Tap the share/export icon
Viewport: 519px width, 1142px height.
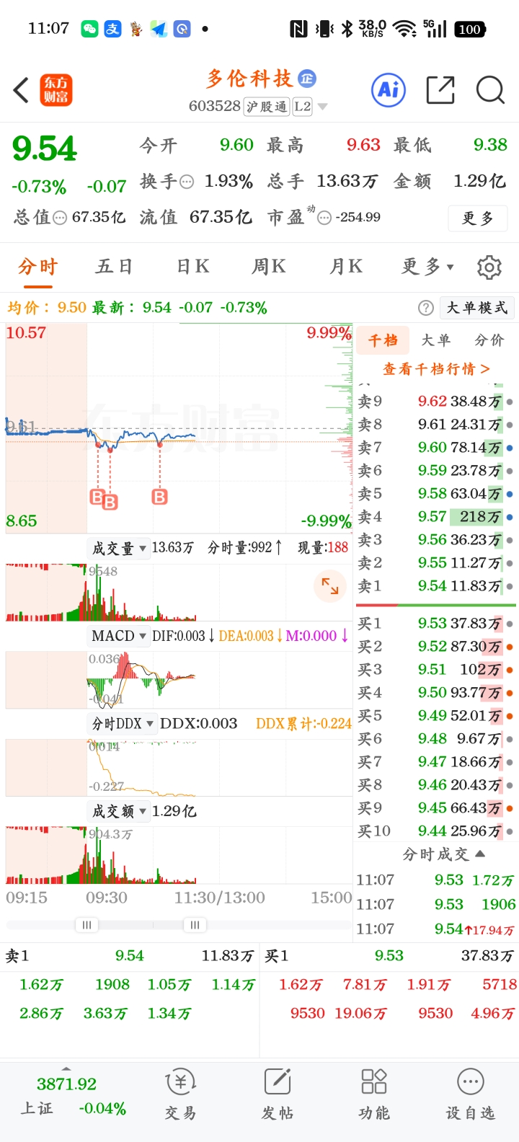[440, 90]
